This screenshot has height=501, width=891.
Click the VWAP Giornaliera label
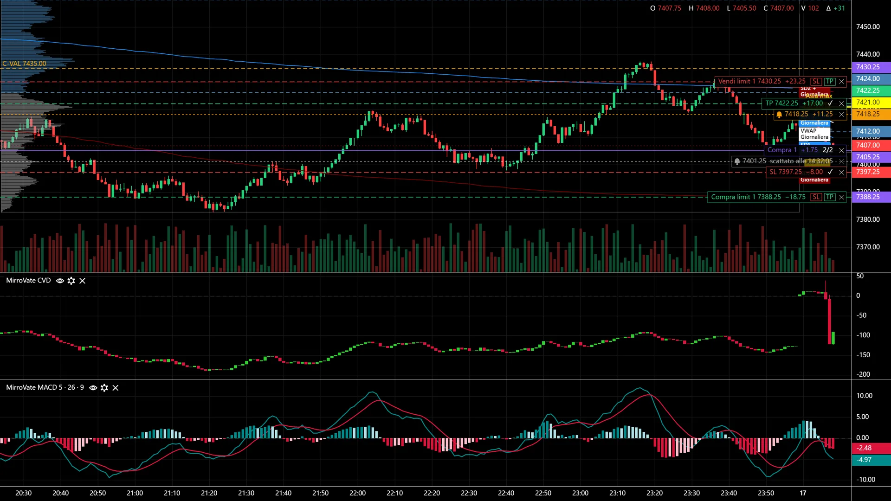[x=814, y=134]
